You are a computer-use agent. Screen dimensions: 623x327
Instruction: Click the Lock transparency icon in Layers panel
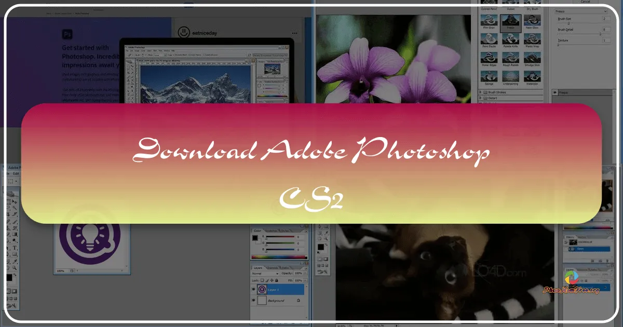click(x=262, y=280)
